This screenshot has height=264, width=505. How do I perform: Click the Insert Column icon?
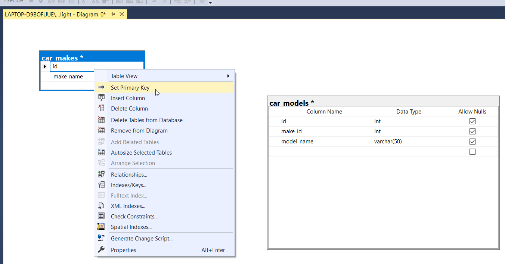click(x=101, y=98)
